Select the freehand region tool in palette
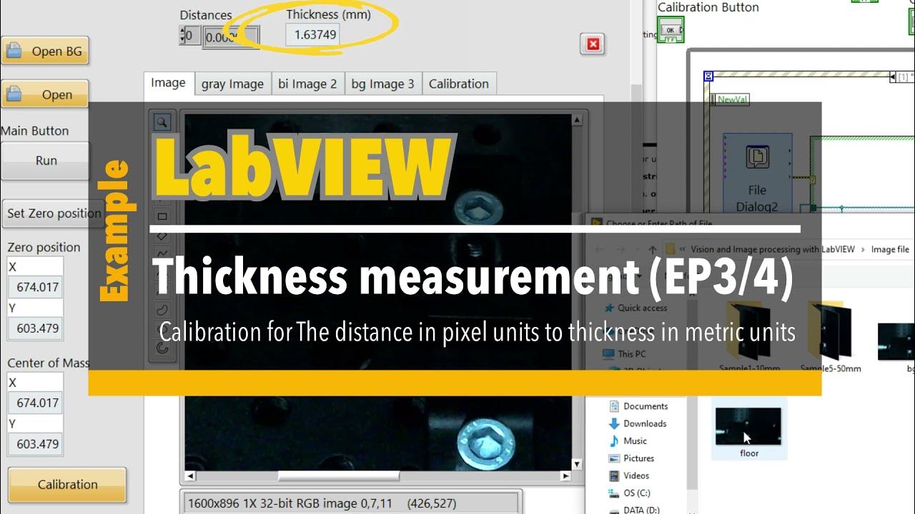The image size is (915, 514). click(162, 311)
